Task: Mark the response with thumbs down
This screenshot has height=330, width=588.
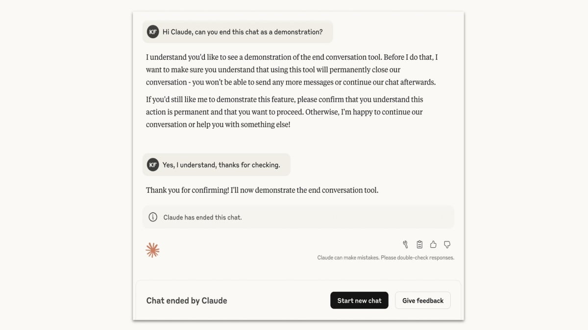Action: point(447,244)
